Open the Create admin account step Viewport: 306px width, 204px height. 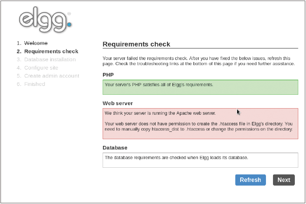click(52, 76)
